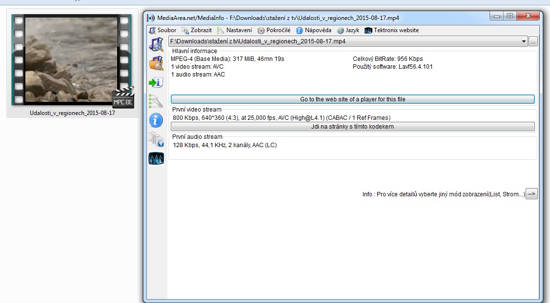Click Go to the web site of a player
550x303 pixels.
[x=353, y=99]
